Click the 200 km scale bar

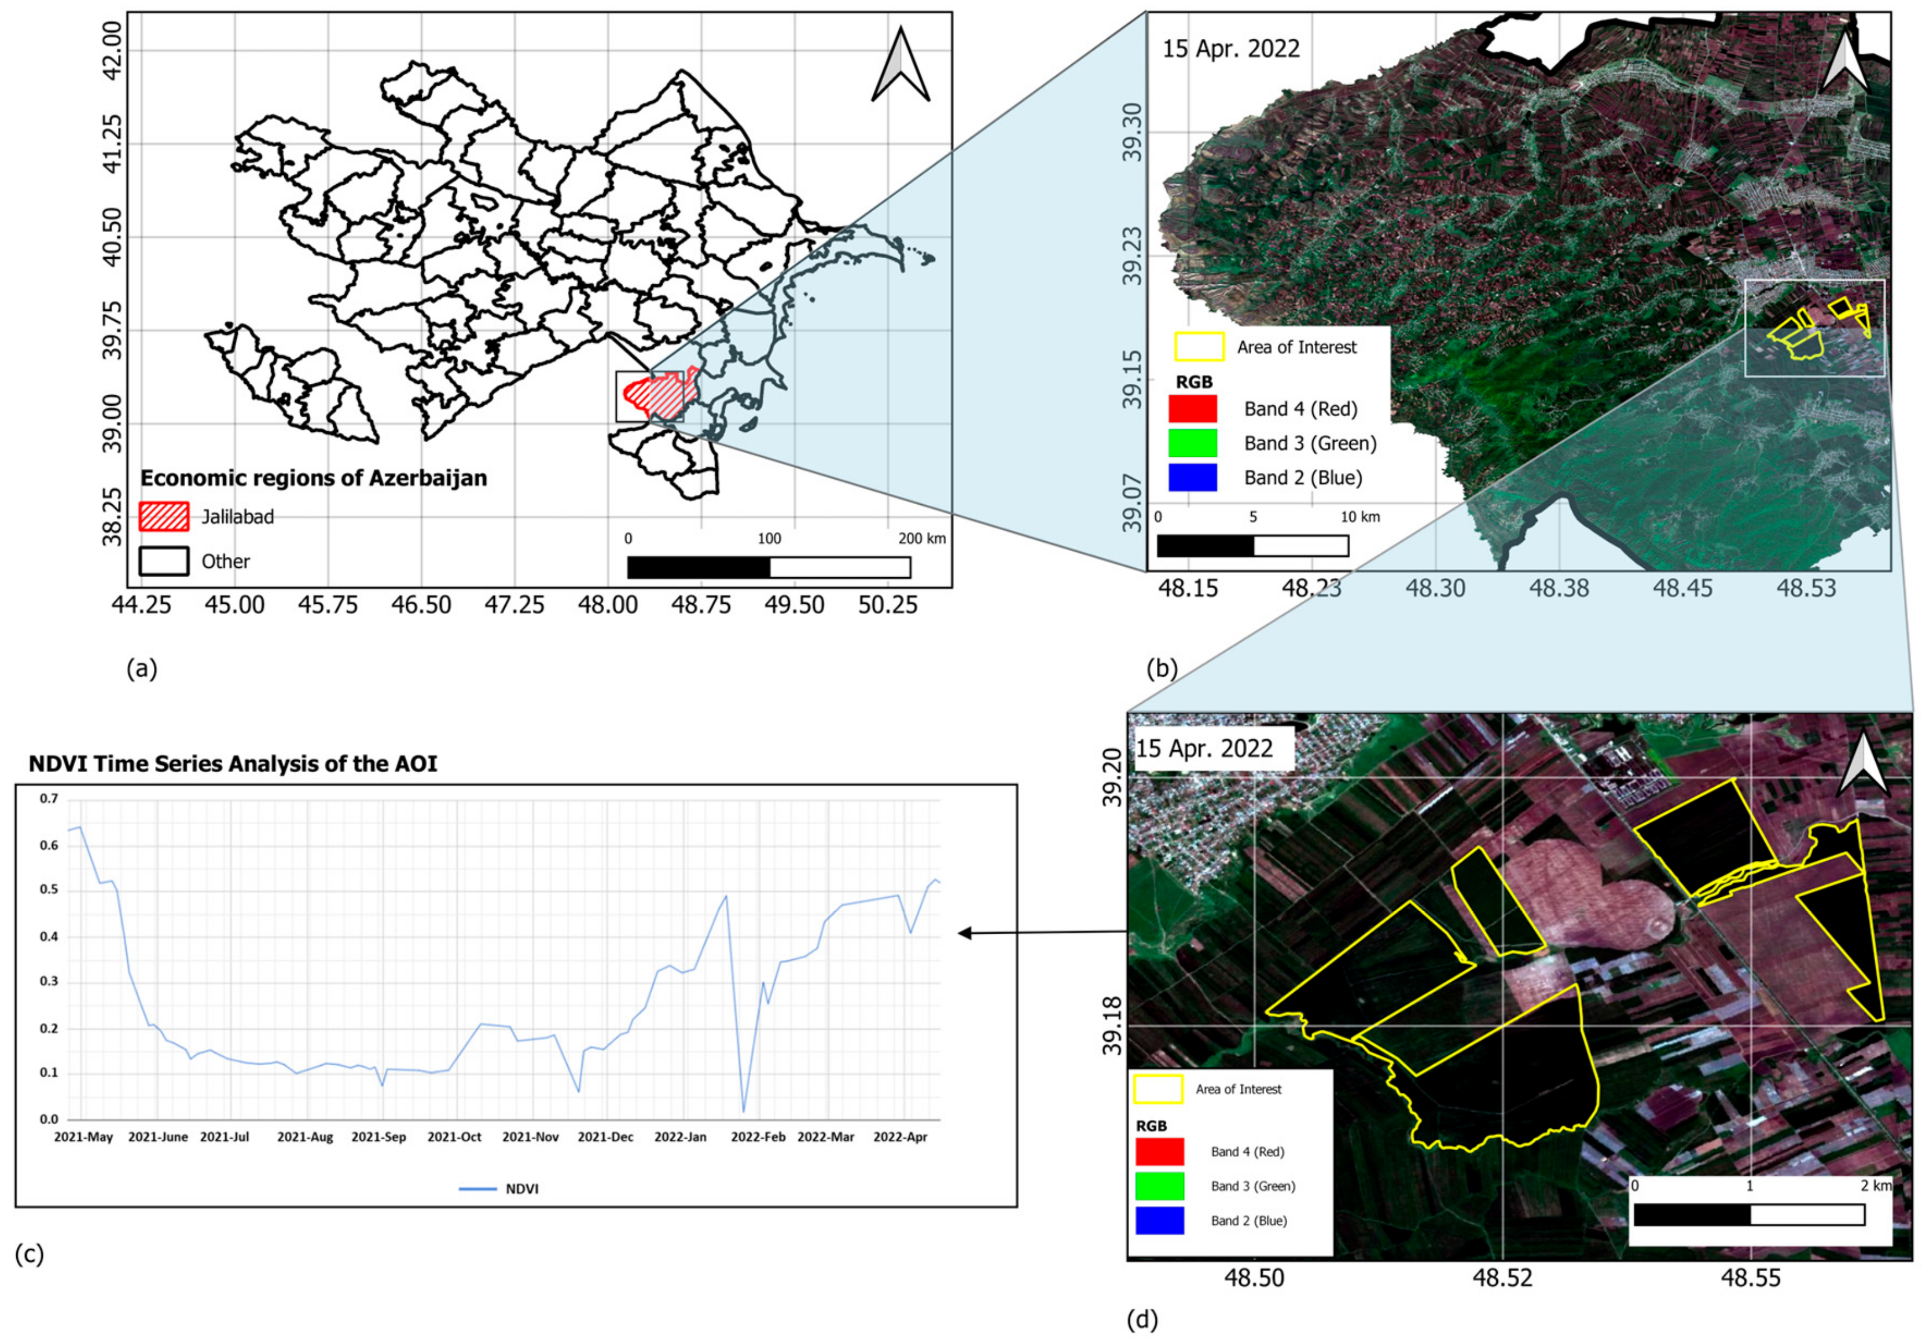[x=769, y=567]
